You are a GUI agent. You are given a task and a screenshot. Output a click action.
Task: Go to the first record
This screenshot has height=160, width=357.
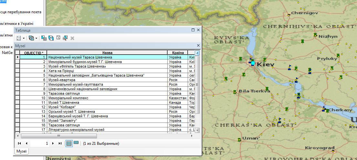(19, 144)
